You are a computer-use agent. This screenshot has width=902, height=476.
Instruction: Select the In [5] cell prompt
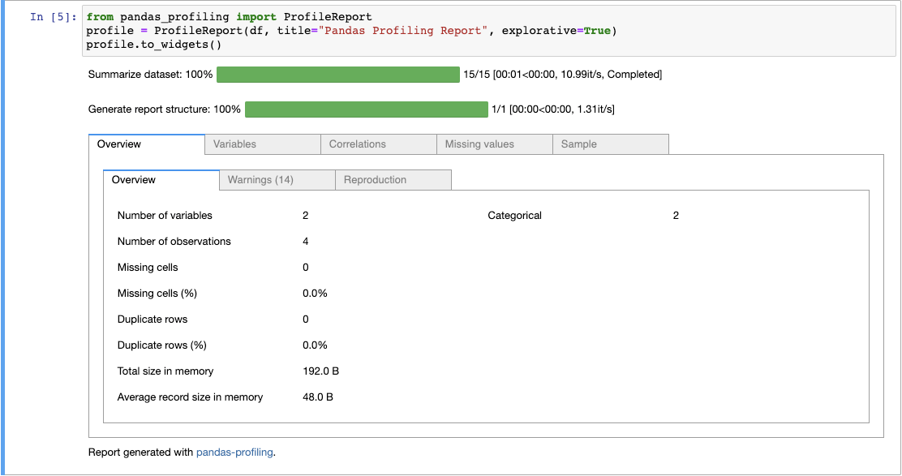tap(54, 17)
